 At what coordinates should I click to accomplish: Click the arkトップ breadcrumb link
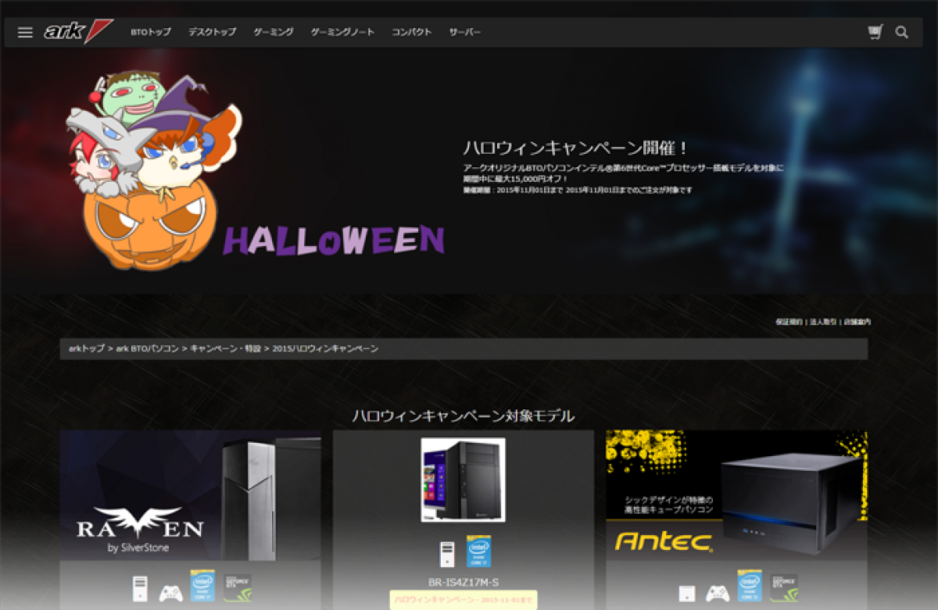[87, 348]
